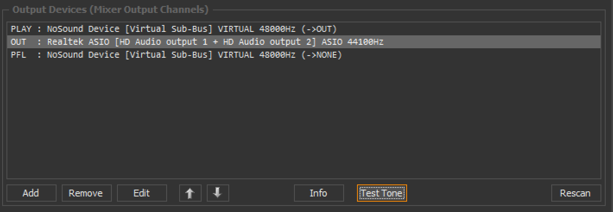Click the Add button

coord(31,193)
